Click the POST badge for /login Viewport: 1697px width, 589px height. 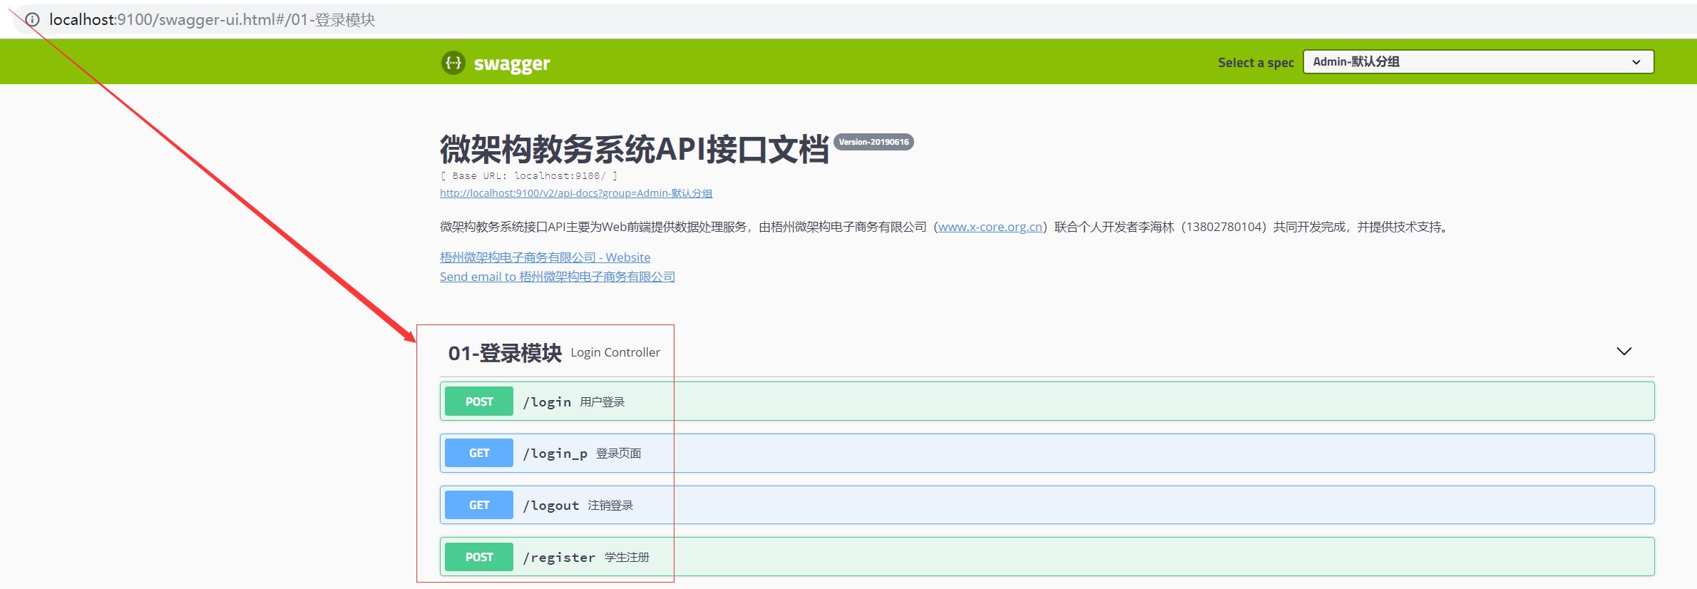479,401
